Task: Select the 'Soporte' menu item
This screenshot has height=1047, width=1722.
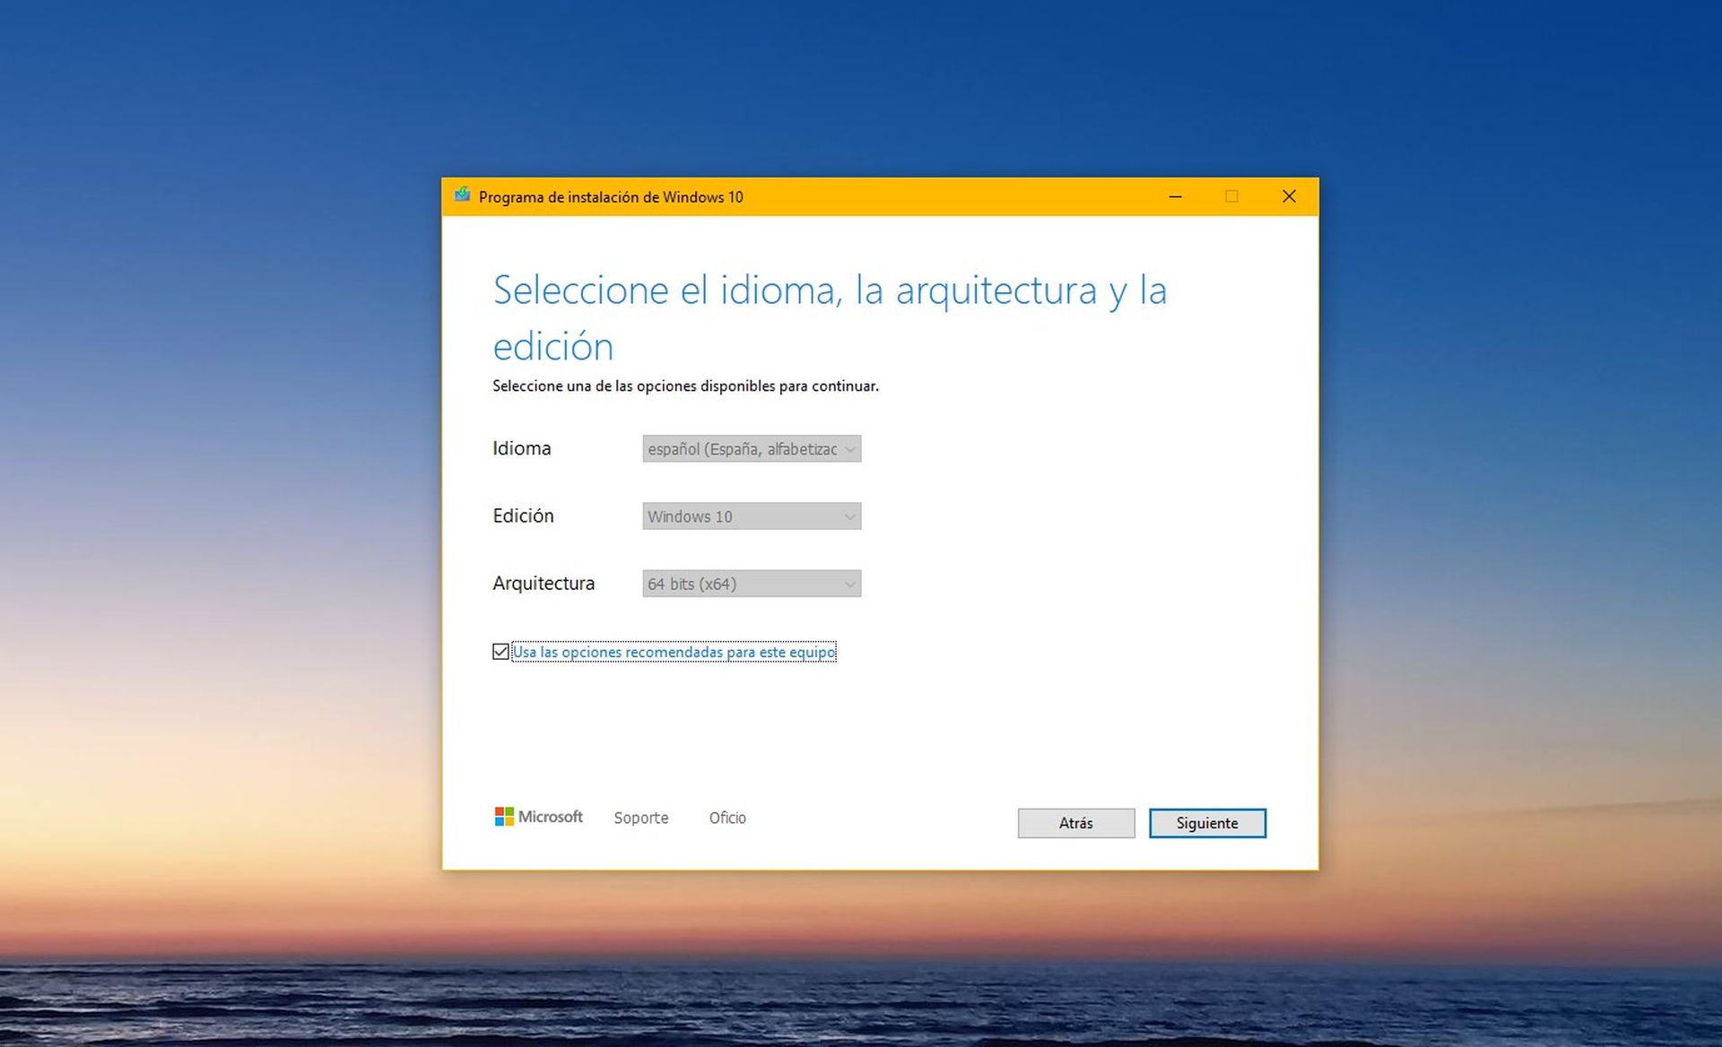Action: tap(640, 818)
